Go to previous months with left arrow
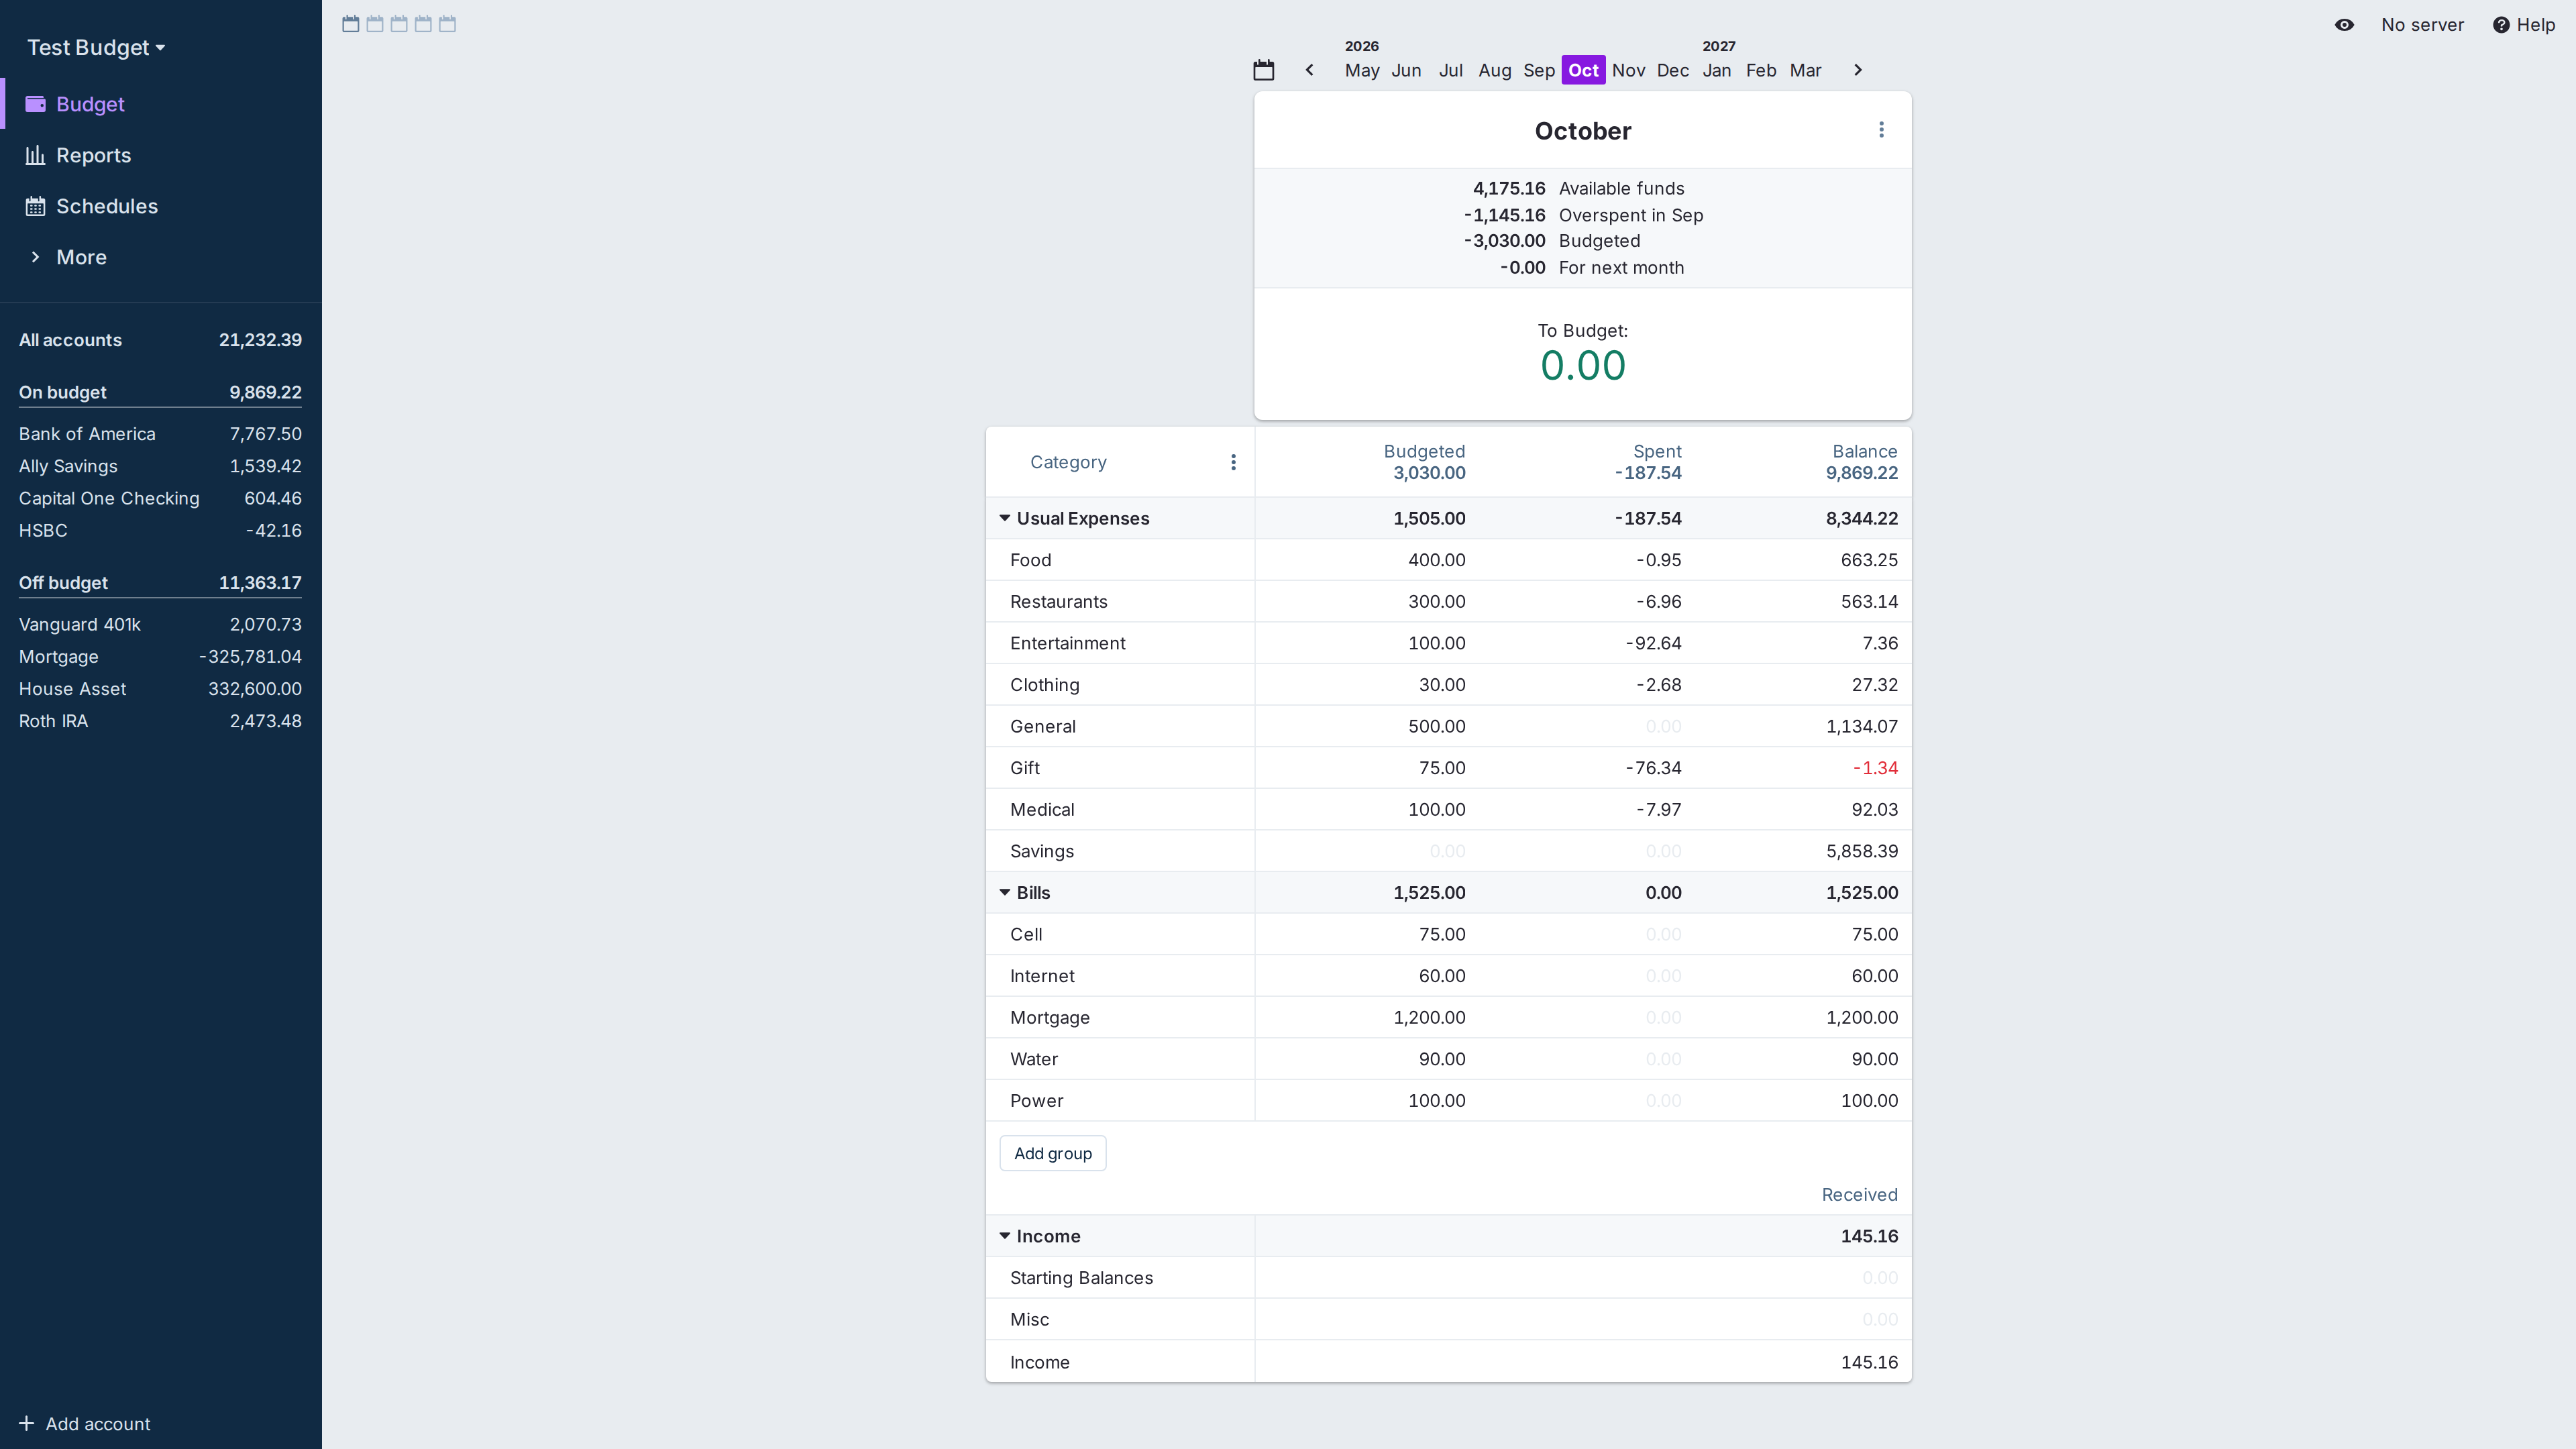This screenshot has height=1449, width=2576. [x=1309, y=70]
